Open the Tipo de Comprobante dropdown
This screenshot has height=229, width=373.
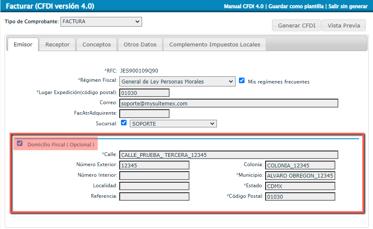pyautogui.click(x=101, y=22)
